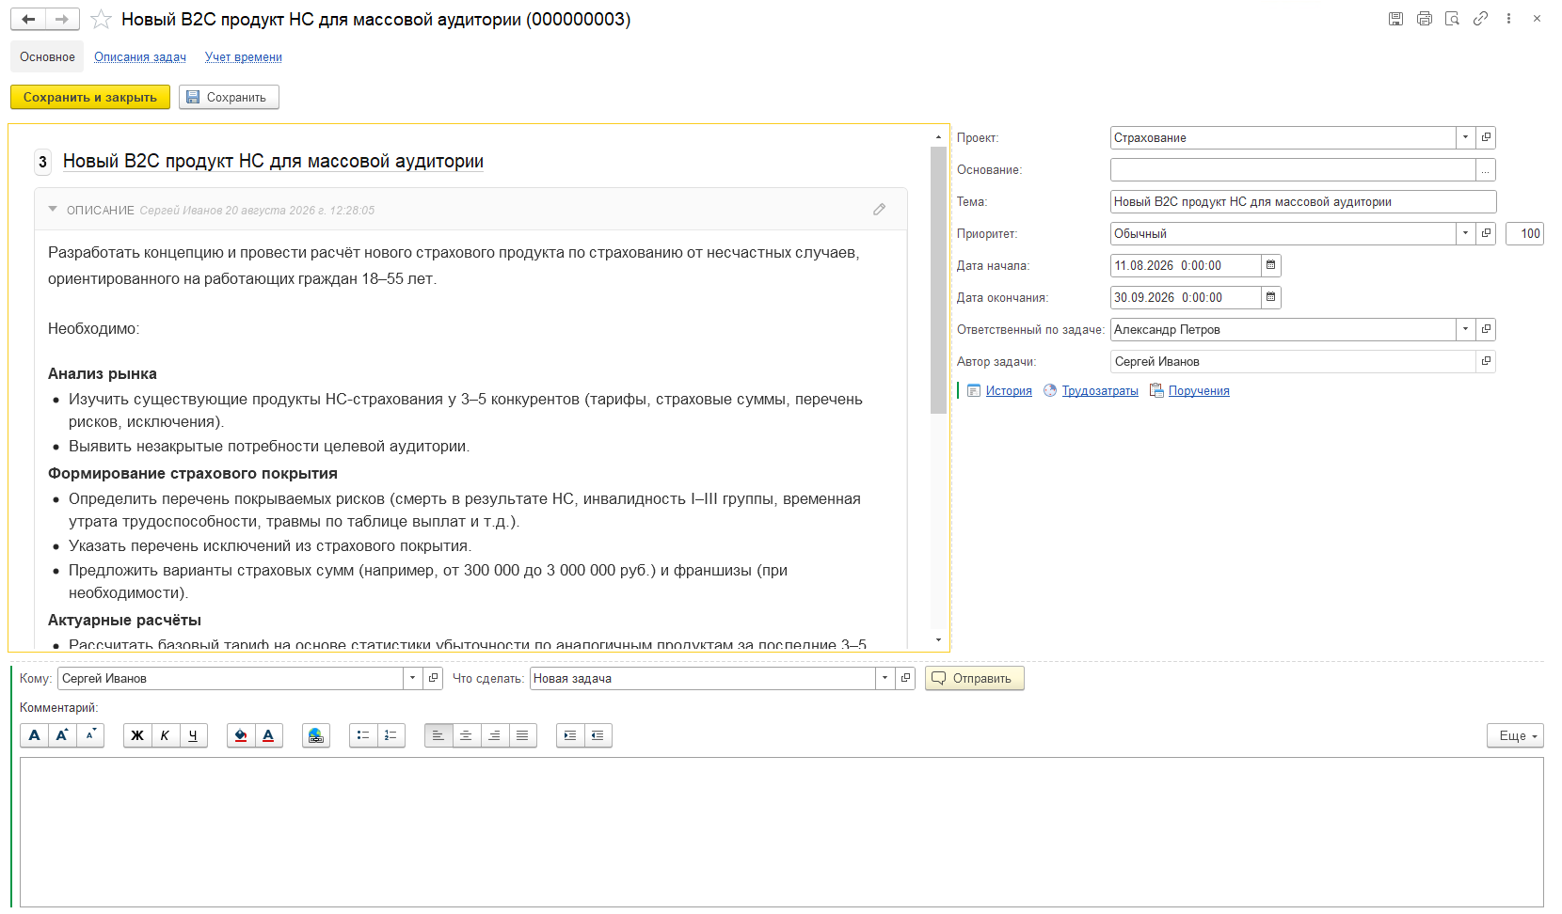This screenshot has height=914, width=1562.
Task: Open the preview icon in the top bar
Action: tap(1452, 19)
